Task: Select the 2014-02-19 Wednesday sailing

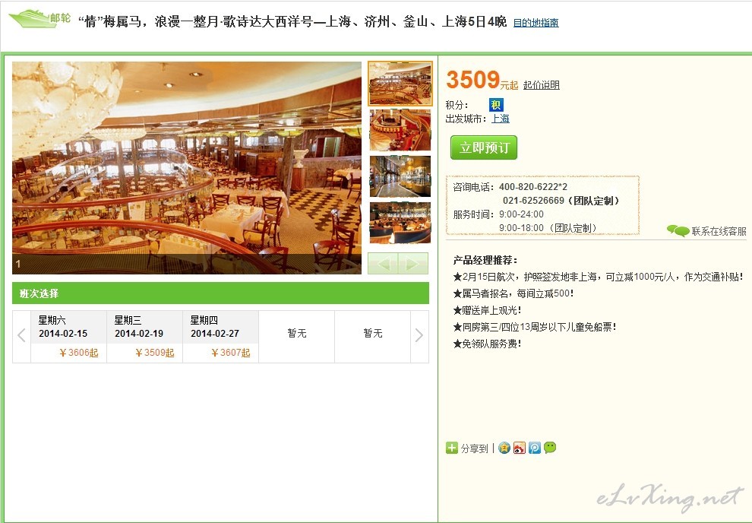Action: tap(145, 336)
